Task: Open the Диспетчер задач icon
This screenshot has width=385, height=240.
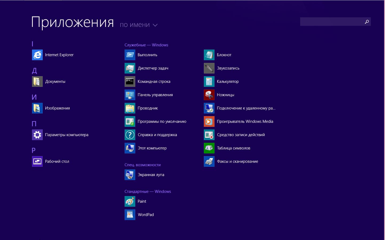Action: tap(130, 68)
